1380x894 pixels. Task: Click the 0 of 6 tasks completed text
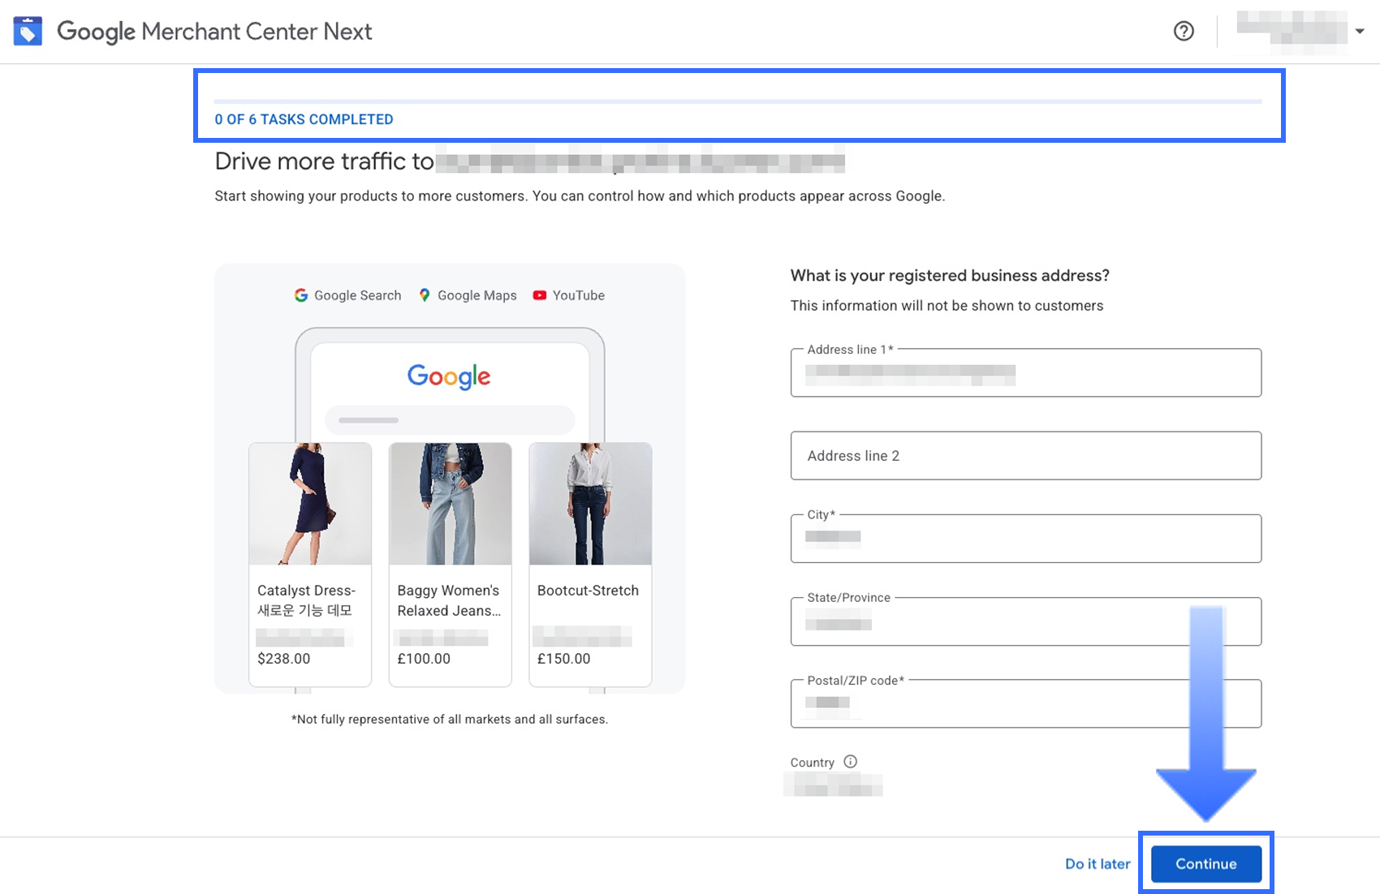click(x=304, y=119)
